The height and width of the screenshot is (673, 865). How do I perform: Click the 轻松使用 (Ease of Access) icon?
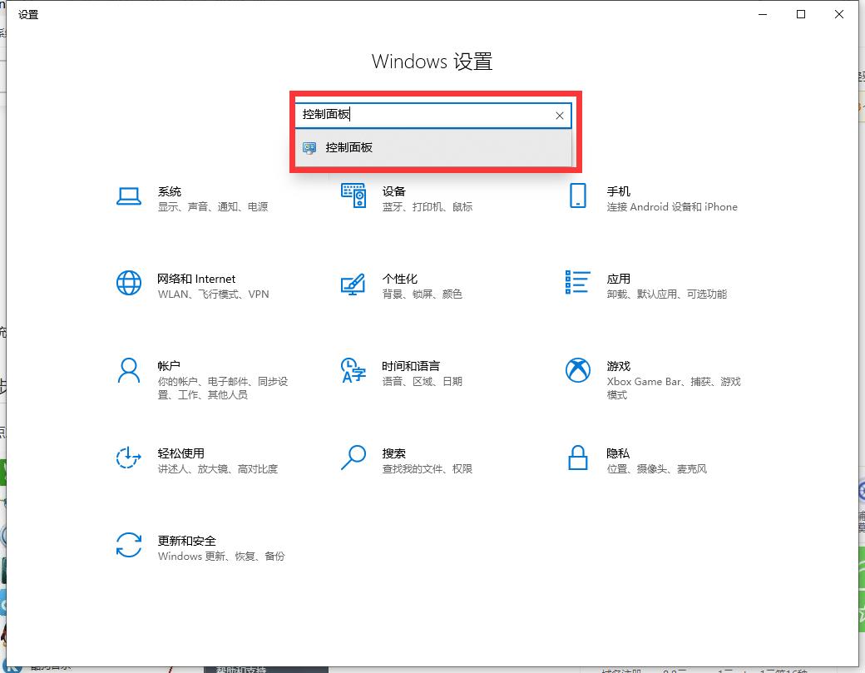(128, 458)
